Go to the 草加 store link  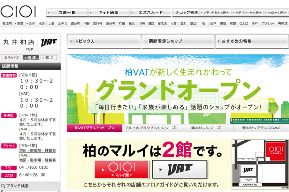(193, 24)
